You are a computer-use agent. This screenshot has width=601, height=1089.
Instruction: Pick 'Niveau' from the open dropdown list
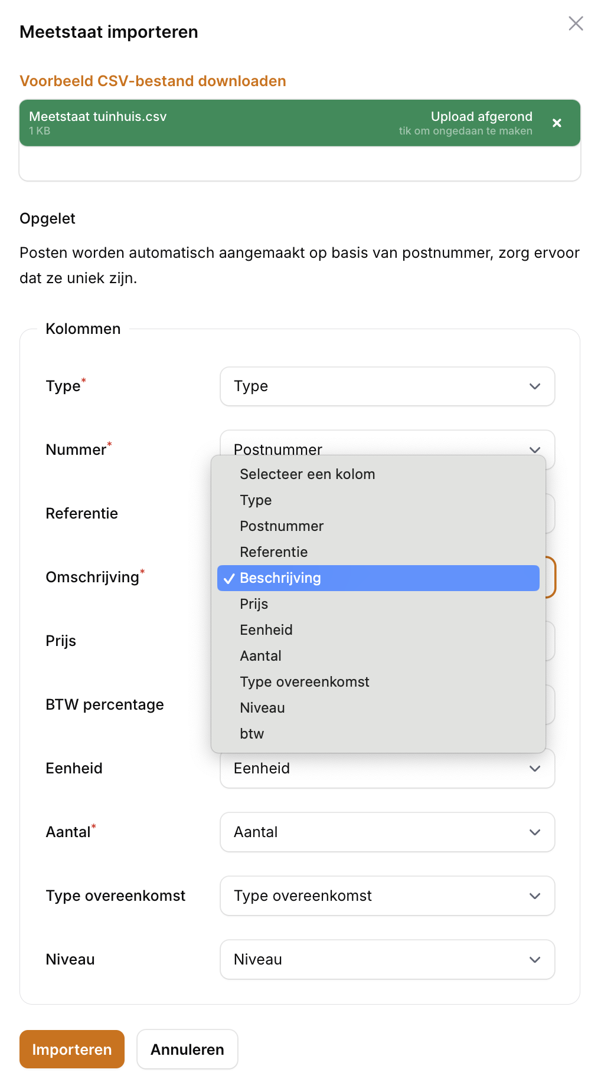(262, 708)
